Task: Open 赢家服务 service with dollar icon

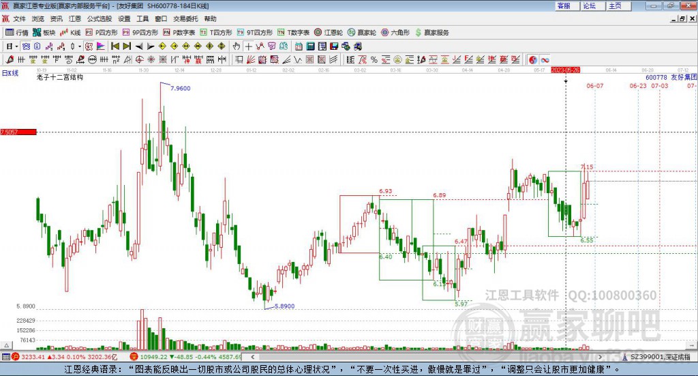Action: coord(431,33)
